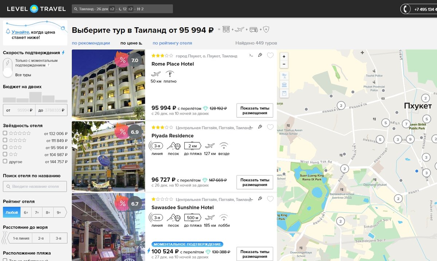437x261 pixels.
Task: Open the departure date field showing 26 дек
Action: point(102,9)
